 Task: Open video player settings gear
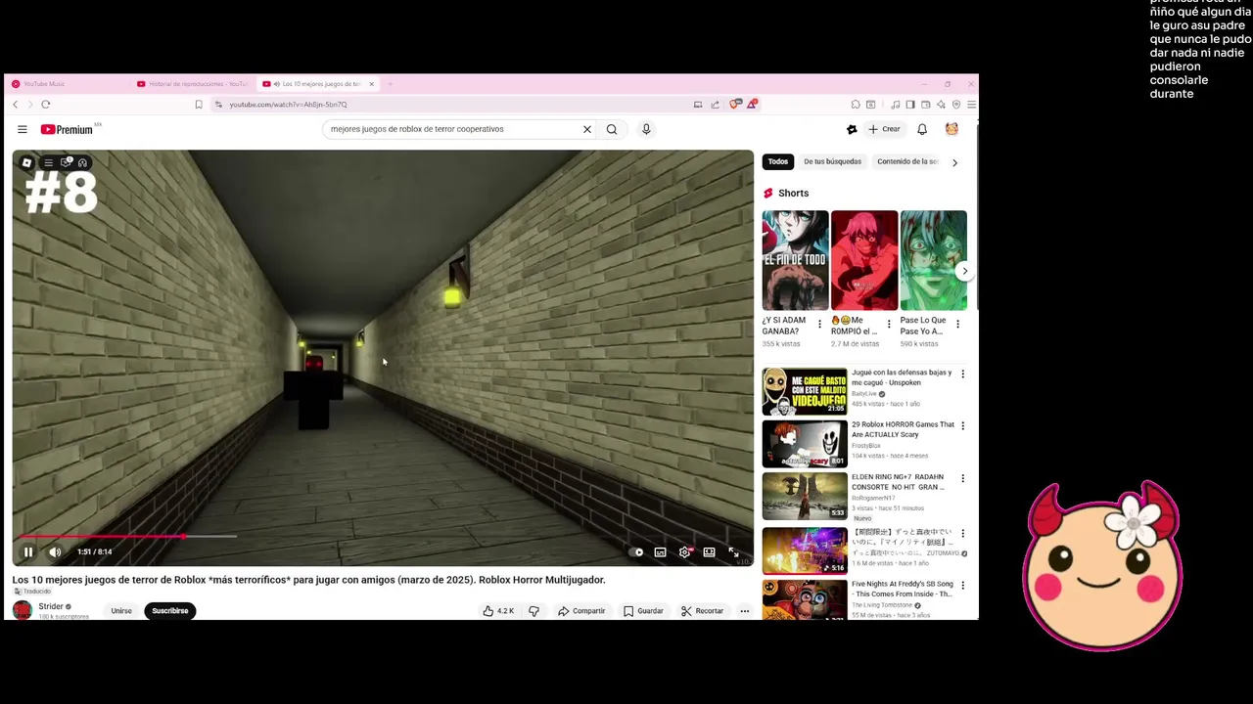click(x=684, y=552)
